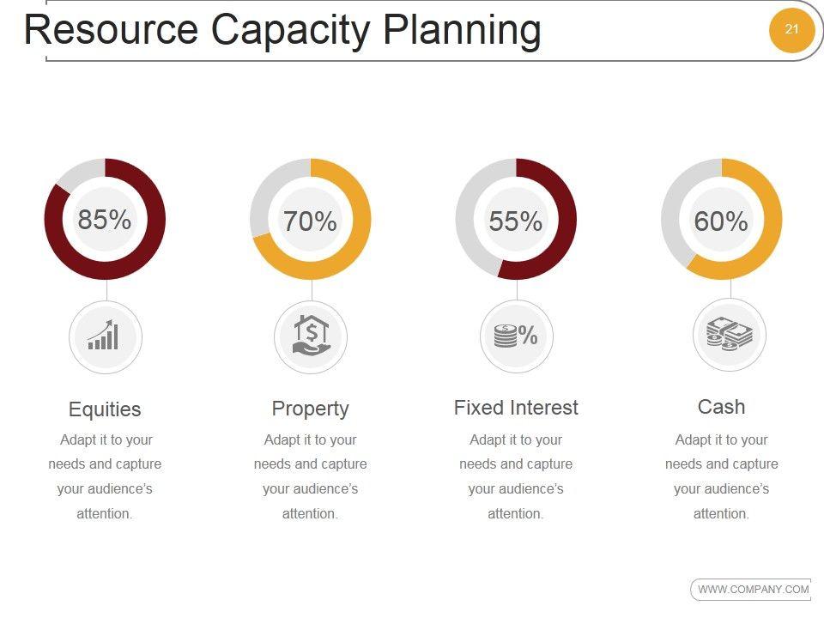Select the Equities heading text
824x618 pixels.
(x=105, y=409)
